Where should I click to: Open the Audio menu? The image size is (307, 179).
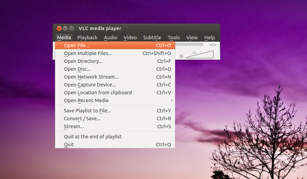(x=111, y=37)
